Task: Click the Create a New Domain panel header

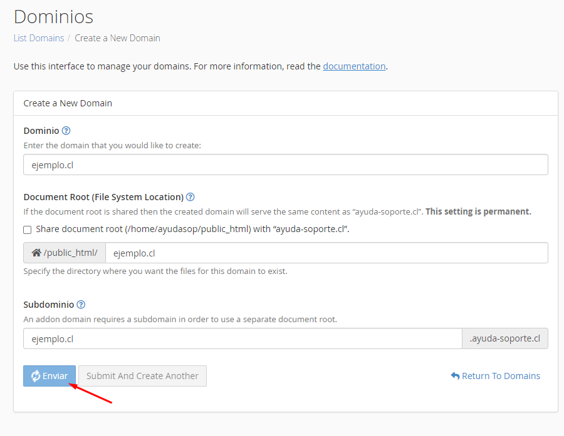Action: [286, 103]
